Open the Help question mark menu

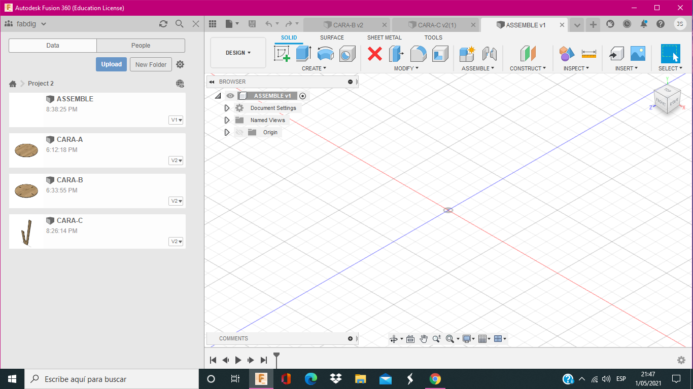[x=660, y=24]
